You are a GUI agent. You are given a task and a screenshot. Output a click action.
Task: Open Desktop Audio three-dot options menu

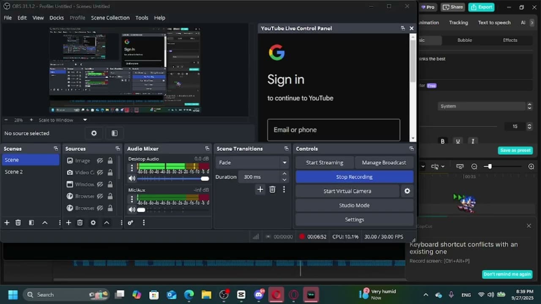click(x=132, y=168)
